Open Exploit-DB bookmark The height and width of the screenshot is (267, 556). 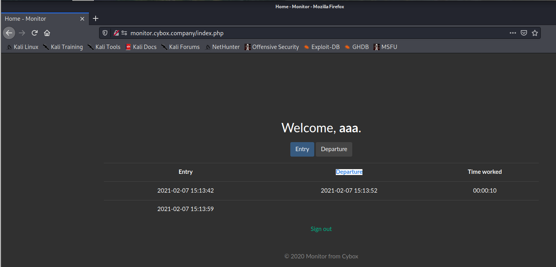point(322,47)
